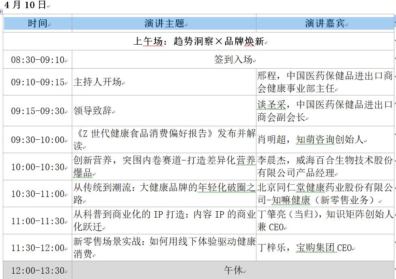Image resolution: width=396 pixels, height=279 pixels.
Task: Click the '11:00-11:30' time cell
Action: click(x=38, y=221)
